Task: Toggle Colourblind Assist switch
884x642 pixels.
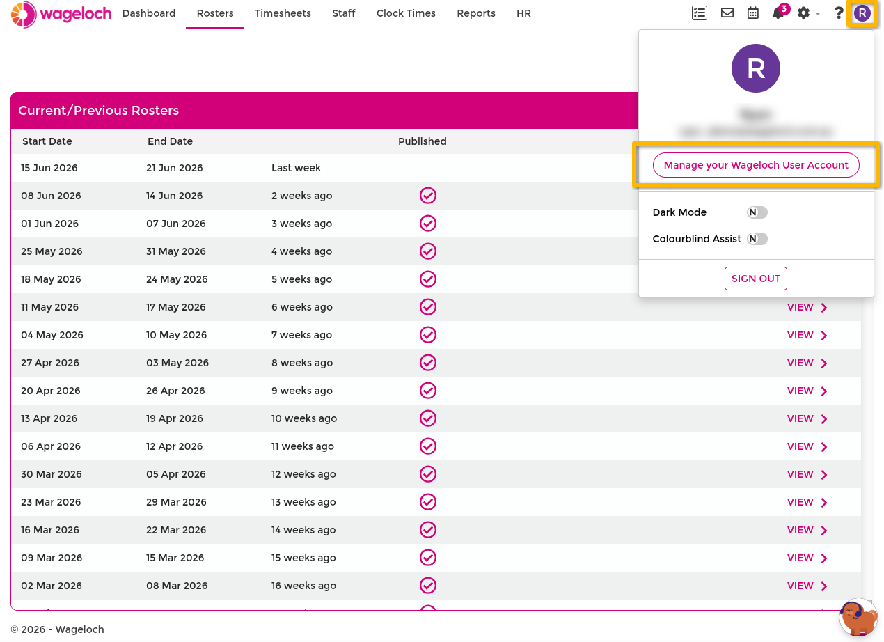Action: pos(757,239)
